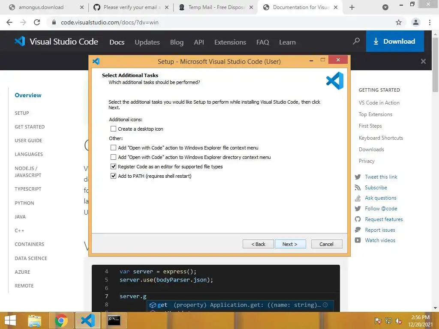Screen dimensions: 439x329
Task: Switch to the Temp Mail tab
Action: pyautogui.click(x=212, y=7)
